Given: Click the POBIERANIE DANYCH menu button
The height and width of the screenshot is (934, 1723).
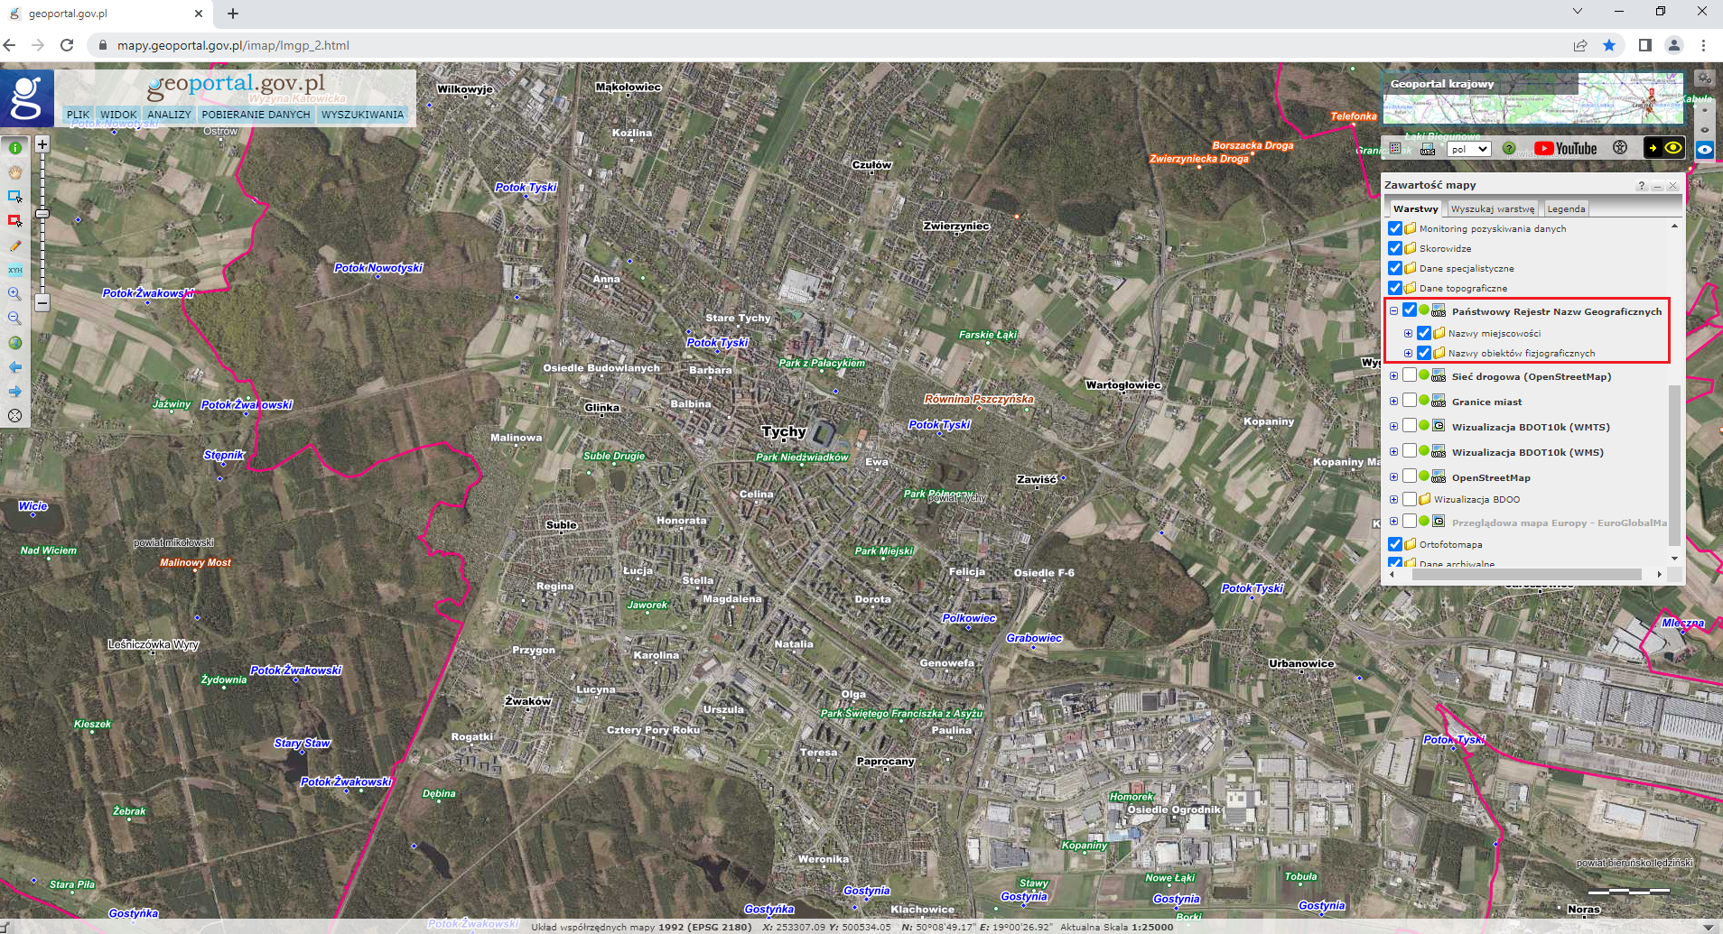Looking at the screenshot, I should point(256,115).
